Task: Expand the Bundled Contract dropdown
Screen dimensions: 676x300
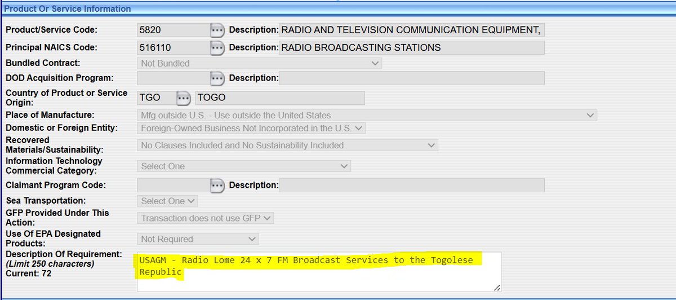Action: [x=259, y=64]
